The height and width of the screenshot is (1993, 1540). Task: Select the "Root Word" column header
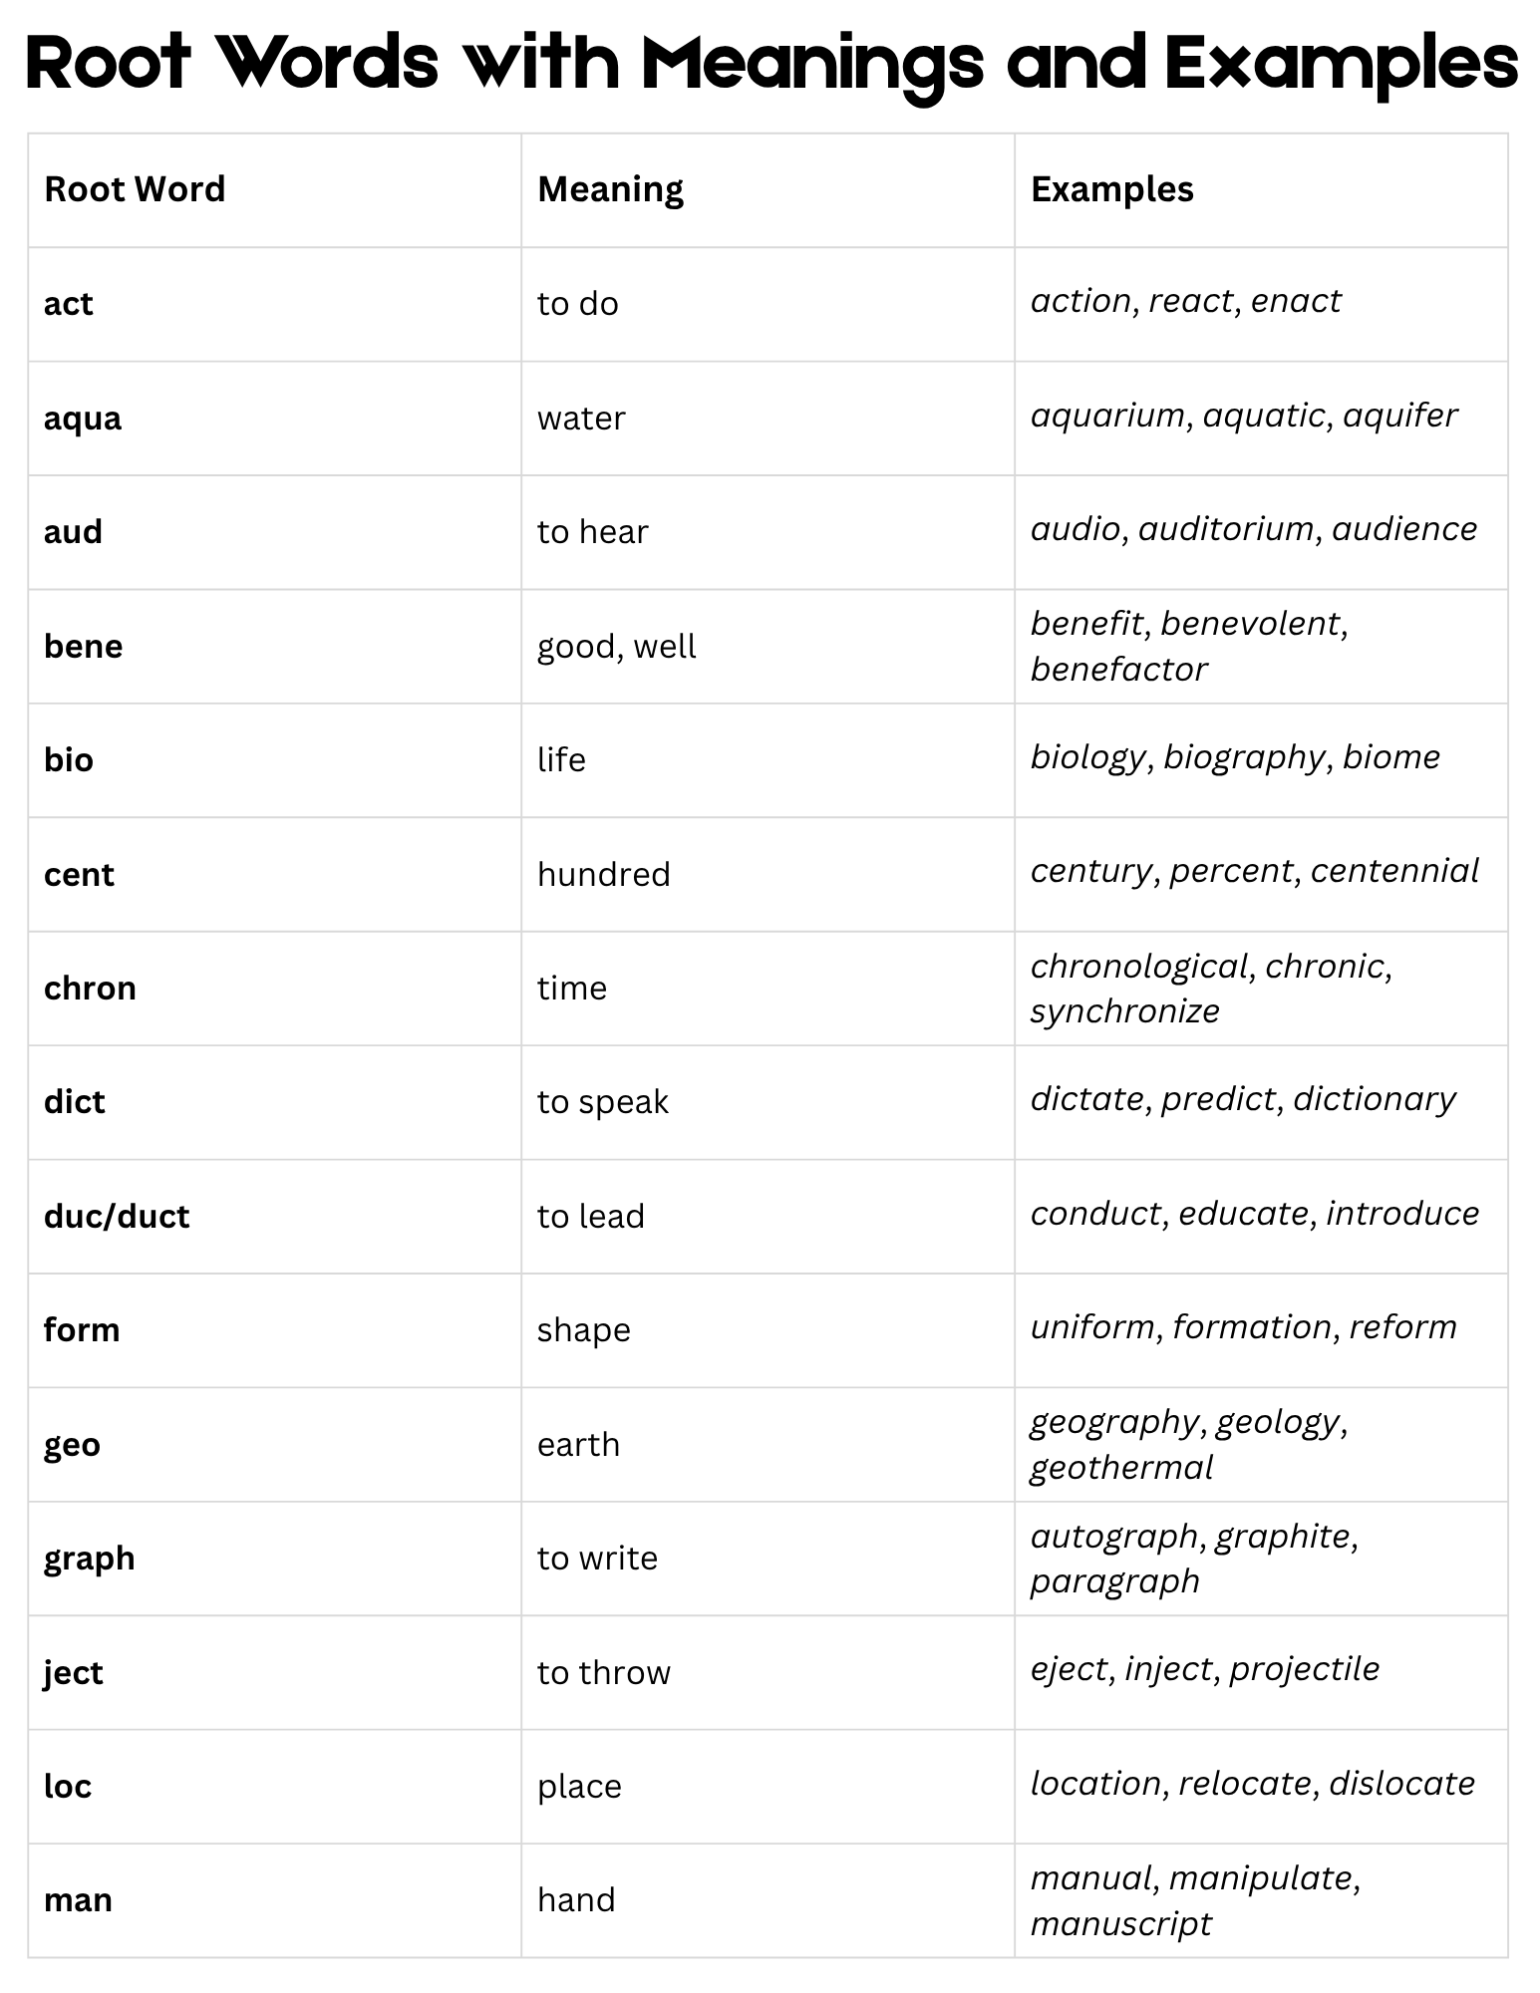tap(135, 189)
